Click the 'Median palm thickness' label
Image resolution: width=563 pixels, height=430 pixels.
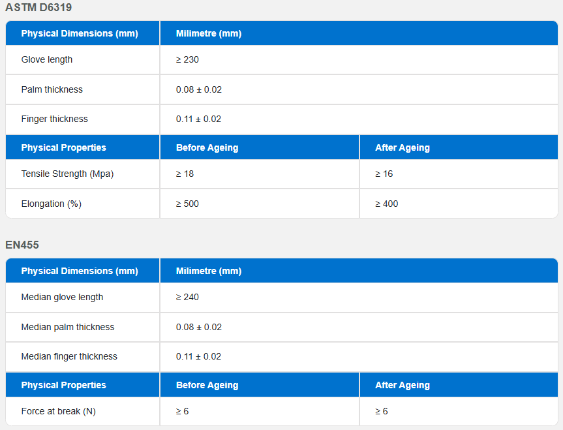[x=67, y=327]
